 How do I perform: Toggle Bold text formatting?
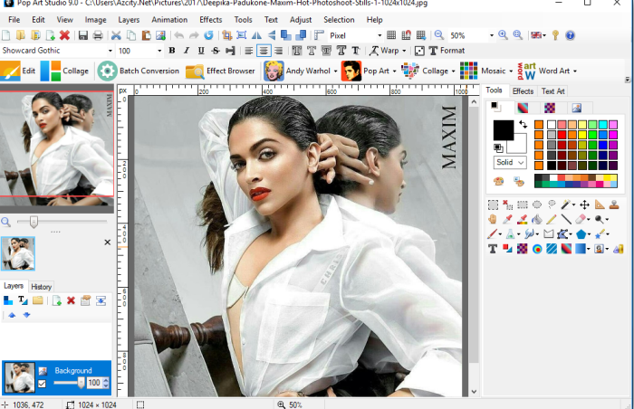click(x=172, y=51)
